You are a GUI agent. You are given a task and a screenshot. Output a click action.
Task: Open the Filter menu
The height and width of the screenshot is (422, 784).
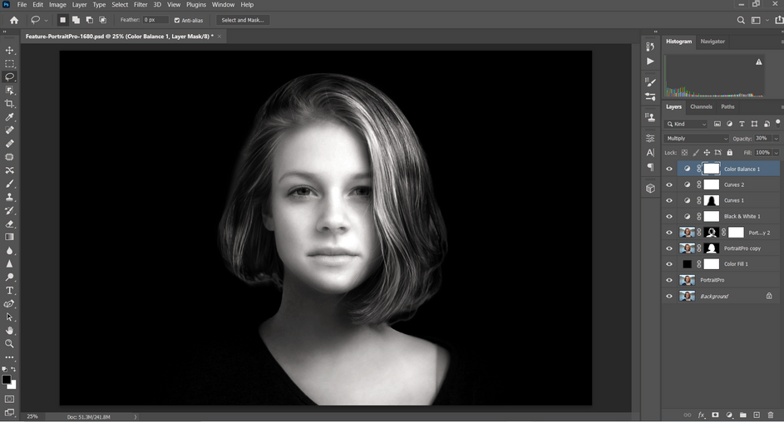(x=141, y=5)
